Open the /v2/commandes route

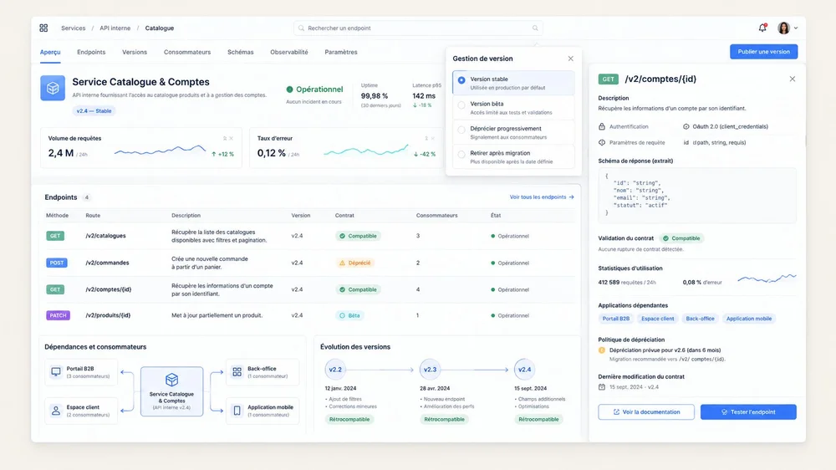(107, 263)
